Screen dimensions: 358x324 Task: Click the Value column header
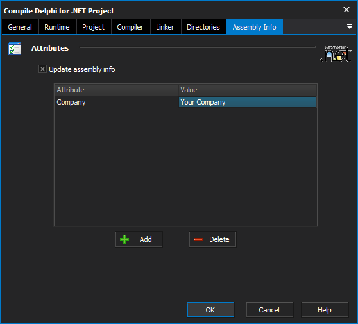247,90
